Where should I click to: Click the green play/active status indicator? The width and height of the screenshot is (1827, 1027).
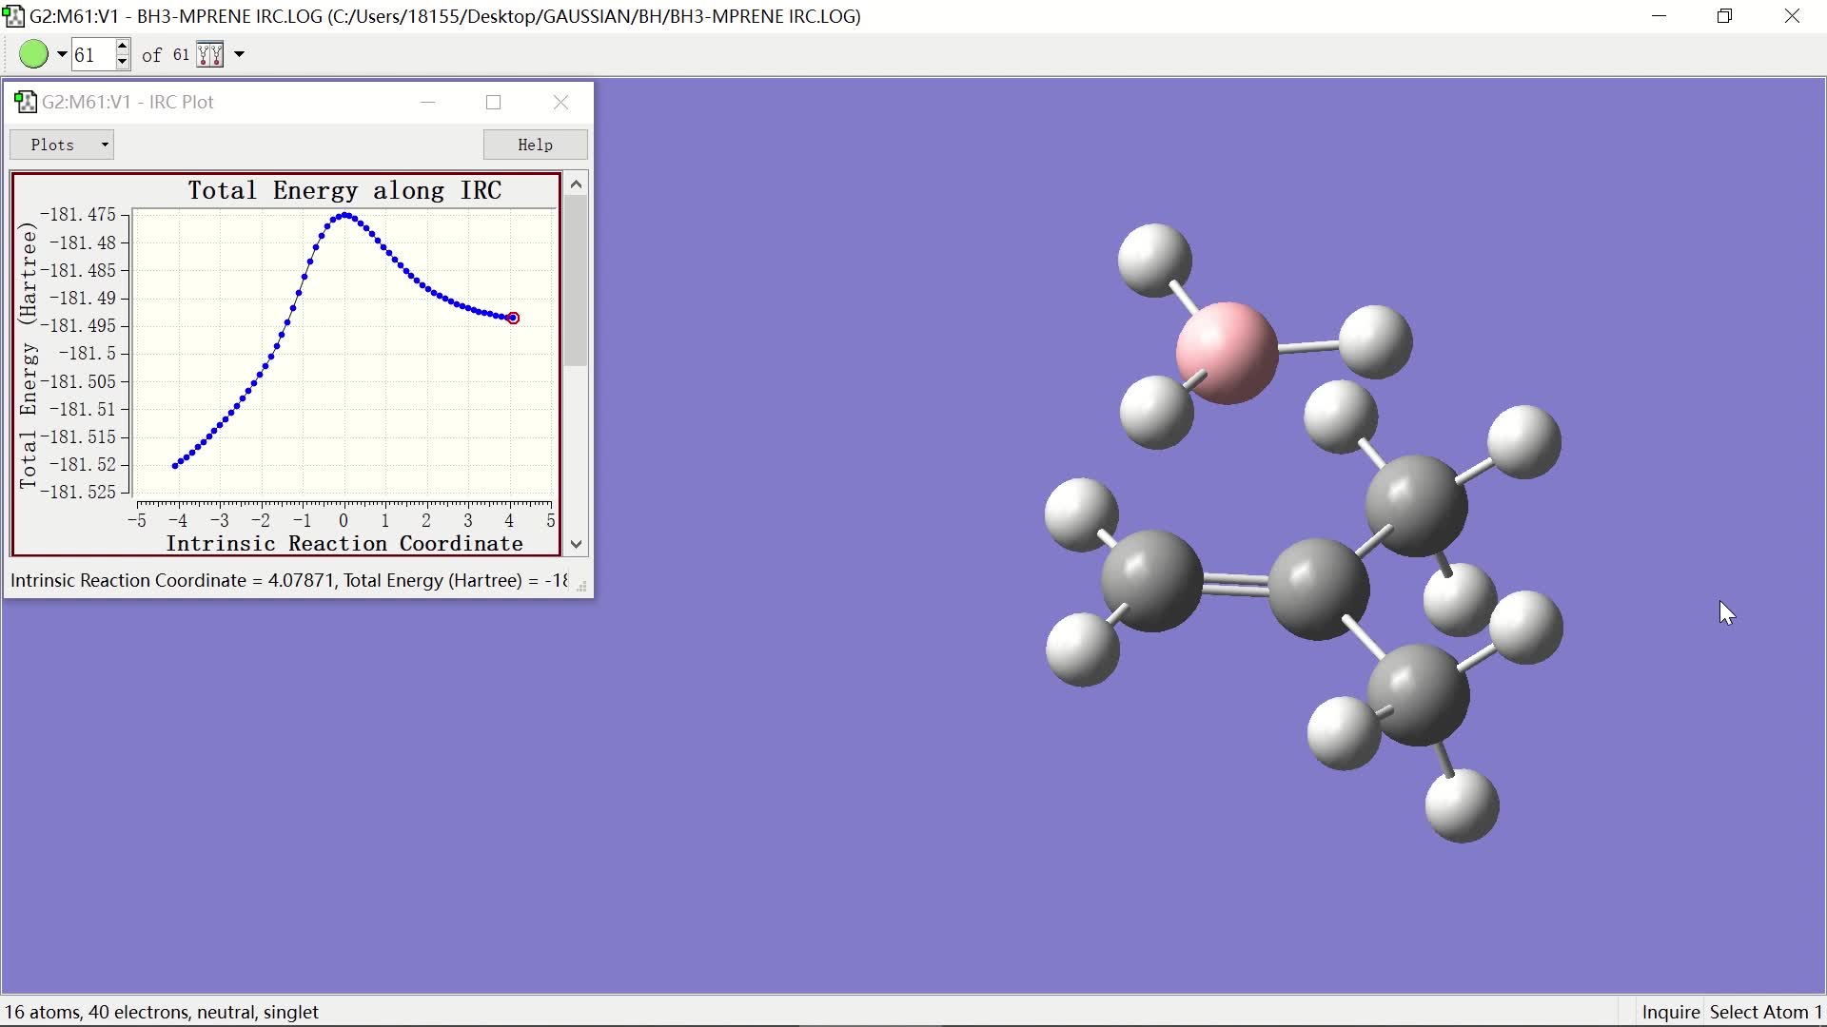point(34,54)
